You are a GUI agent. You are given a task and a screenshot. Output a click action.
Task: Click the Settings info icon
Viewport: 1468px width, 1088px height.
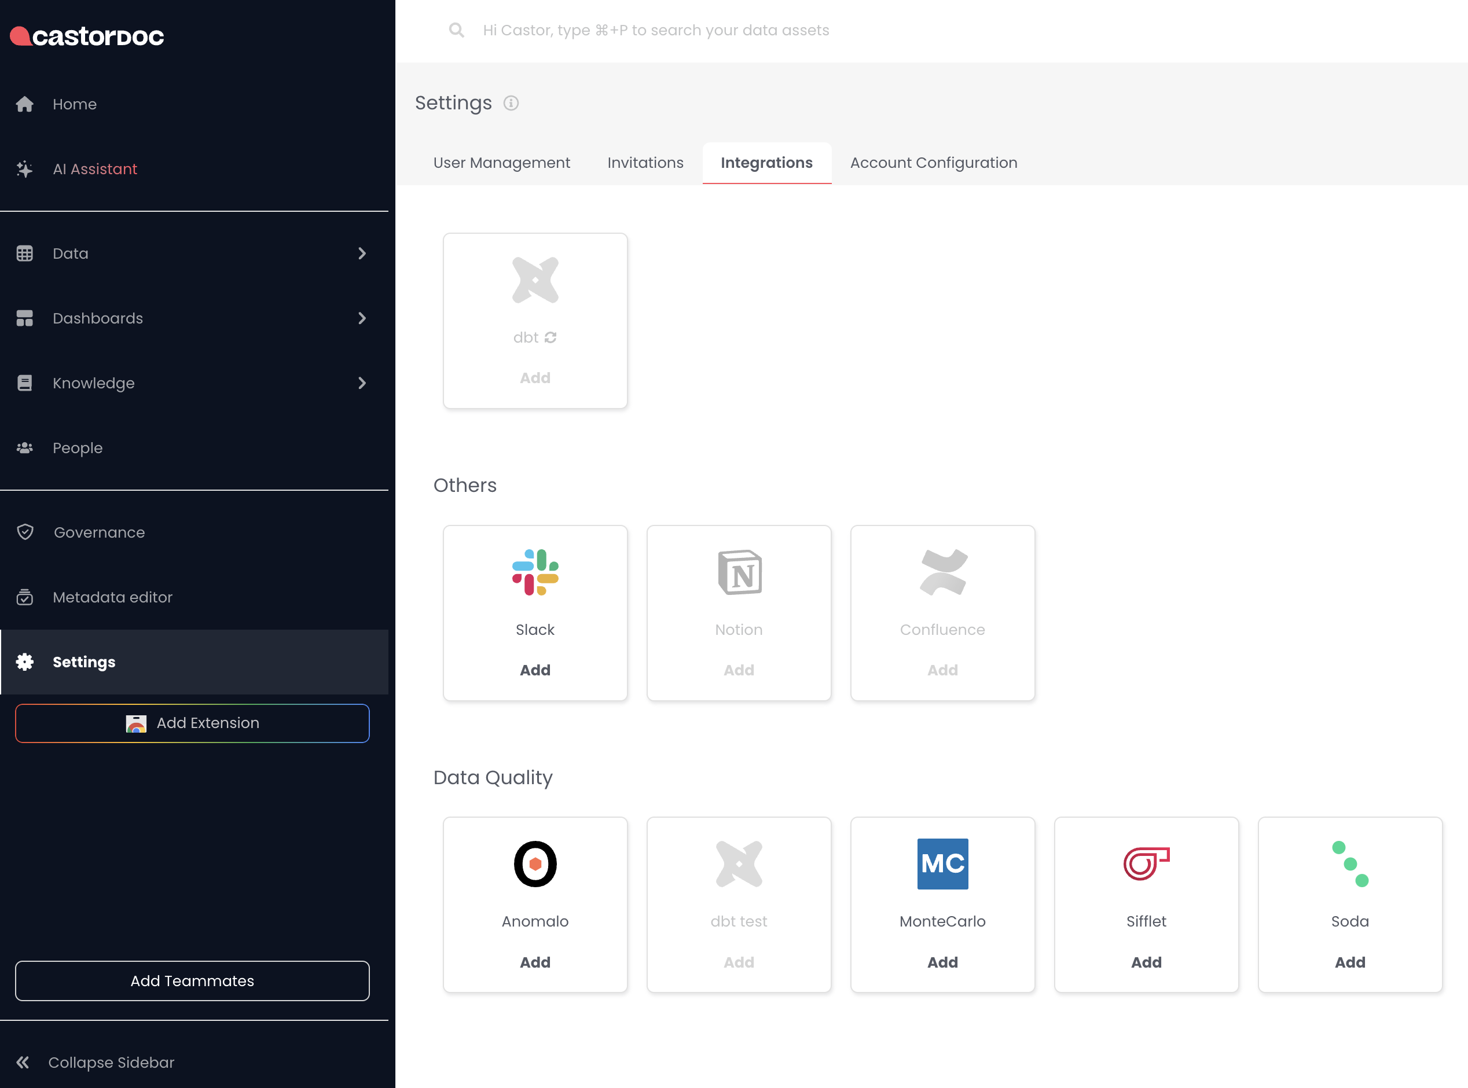(511, 104)
